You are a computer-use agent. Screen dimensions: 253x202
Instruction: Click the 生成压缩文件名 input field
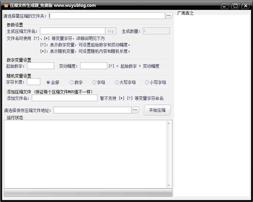click(72, 31)
